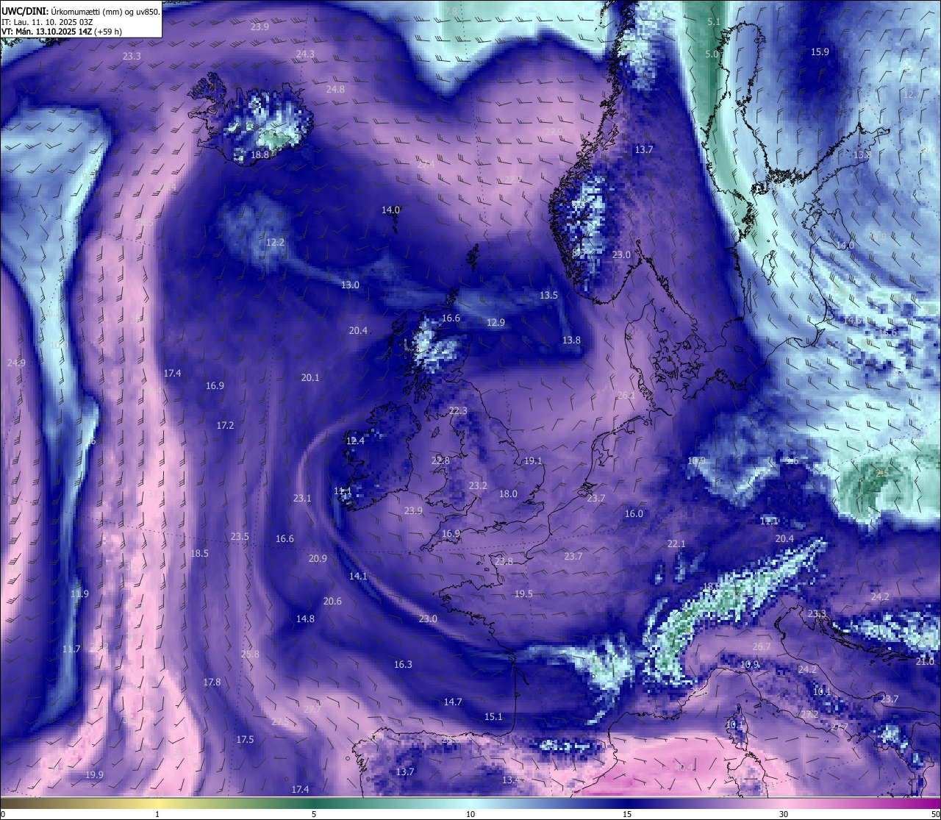Click the colour scale tick label 0

(2, 814)
